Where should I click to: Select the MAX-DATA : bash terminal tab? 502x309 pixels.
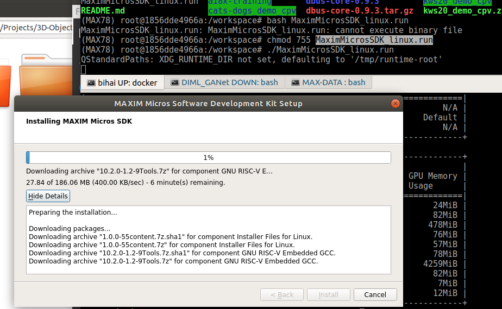click(329, 82)
